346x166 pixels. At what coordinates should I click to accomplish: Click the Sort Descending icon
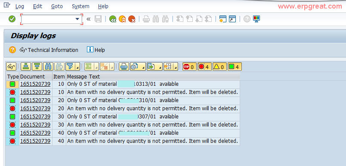[x=37, y=66]
